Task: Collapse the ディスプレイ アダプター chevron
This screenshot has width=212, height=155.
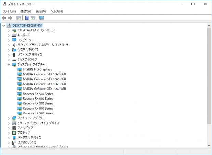Action: (9, 65)
